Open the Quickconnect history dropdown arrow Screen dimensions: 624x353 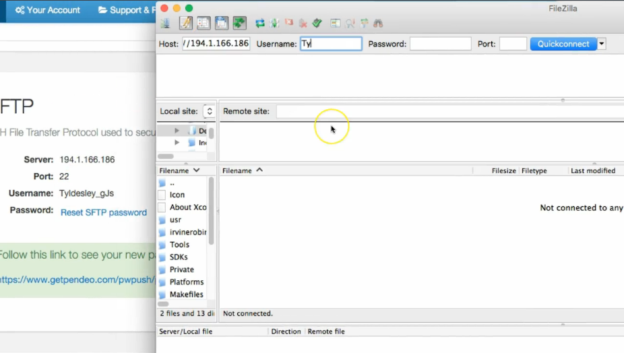(x=602, y=44)
